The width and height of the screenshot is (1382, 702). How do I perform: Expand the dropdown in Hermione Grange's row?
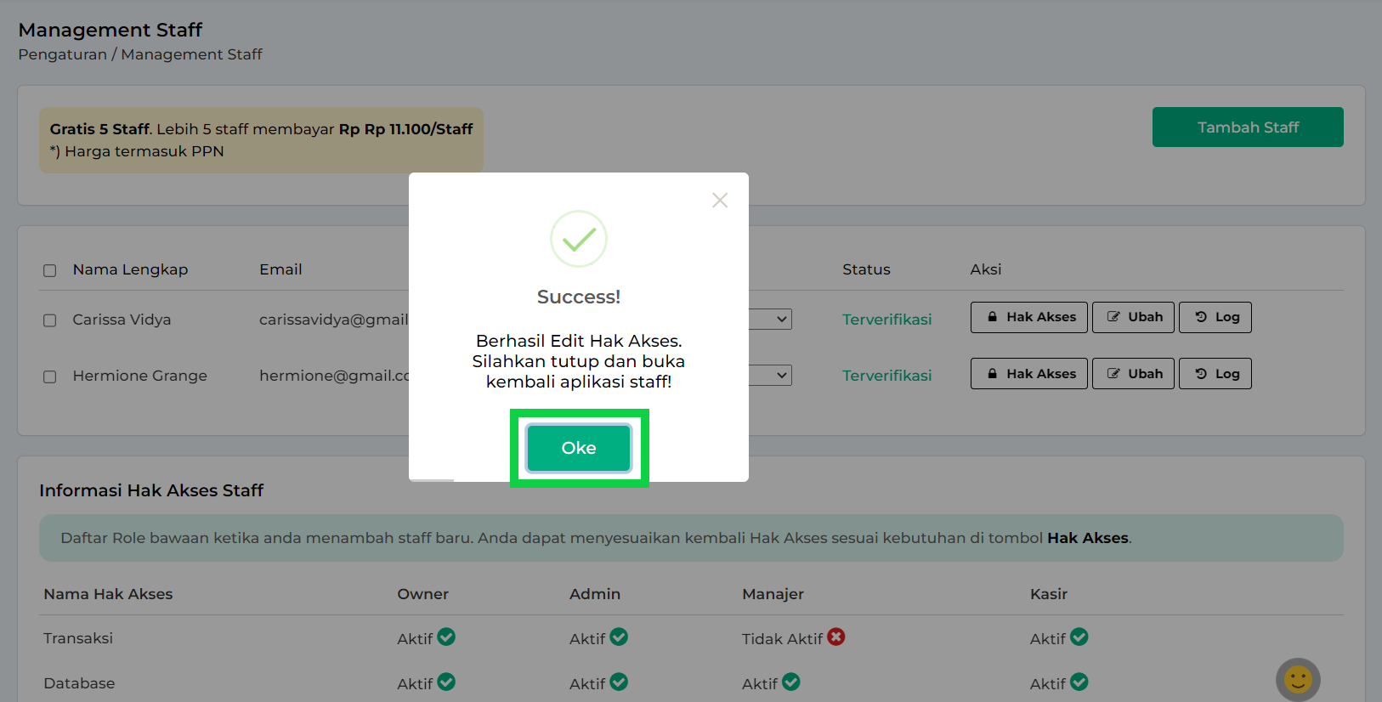click(x=771, y=376)
